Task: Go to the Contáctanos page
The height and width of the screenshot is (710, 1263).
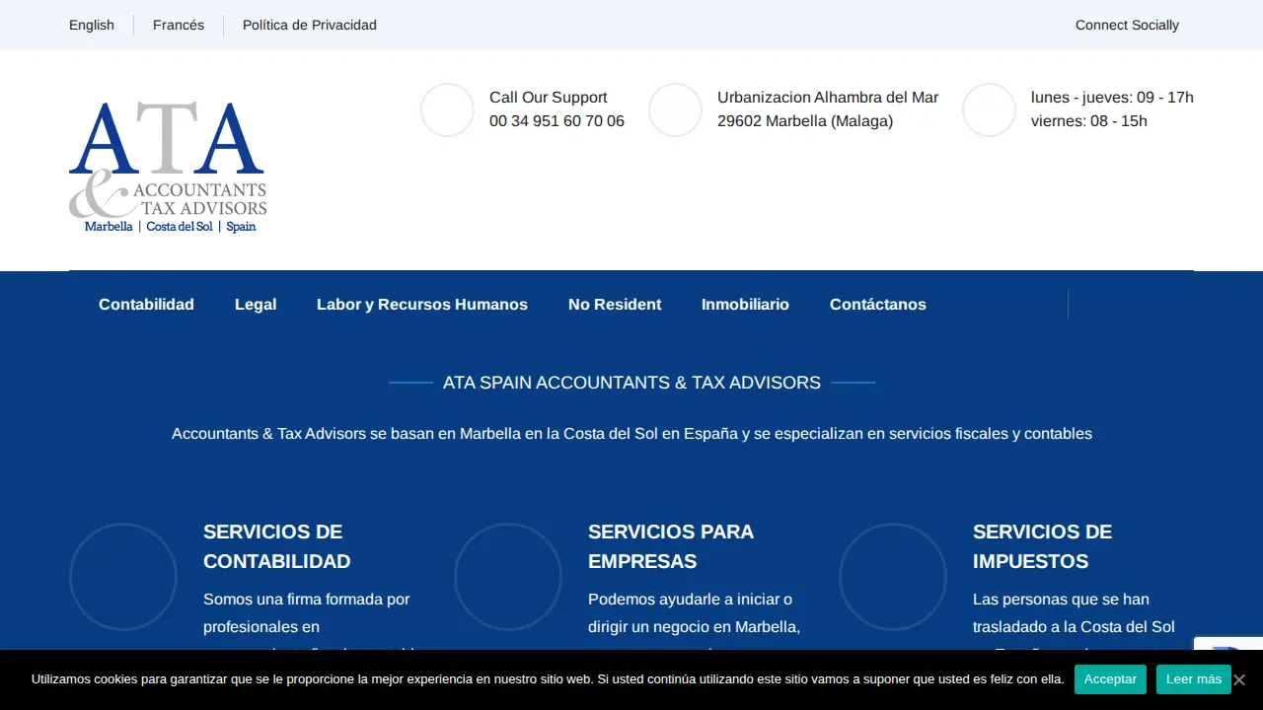Action: point(878,305)
